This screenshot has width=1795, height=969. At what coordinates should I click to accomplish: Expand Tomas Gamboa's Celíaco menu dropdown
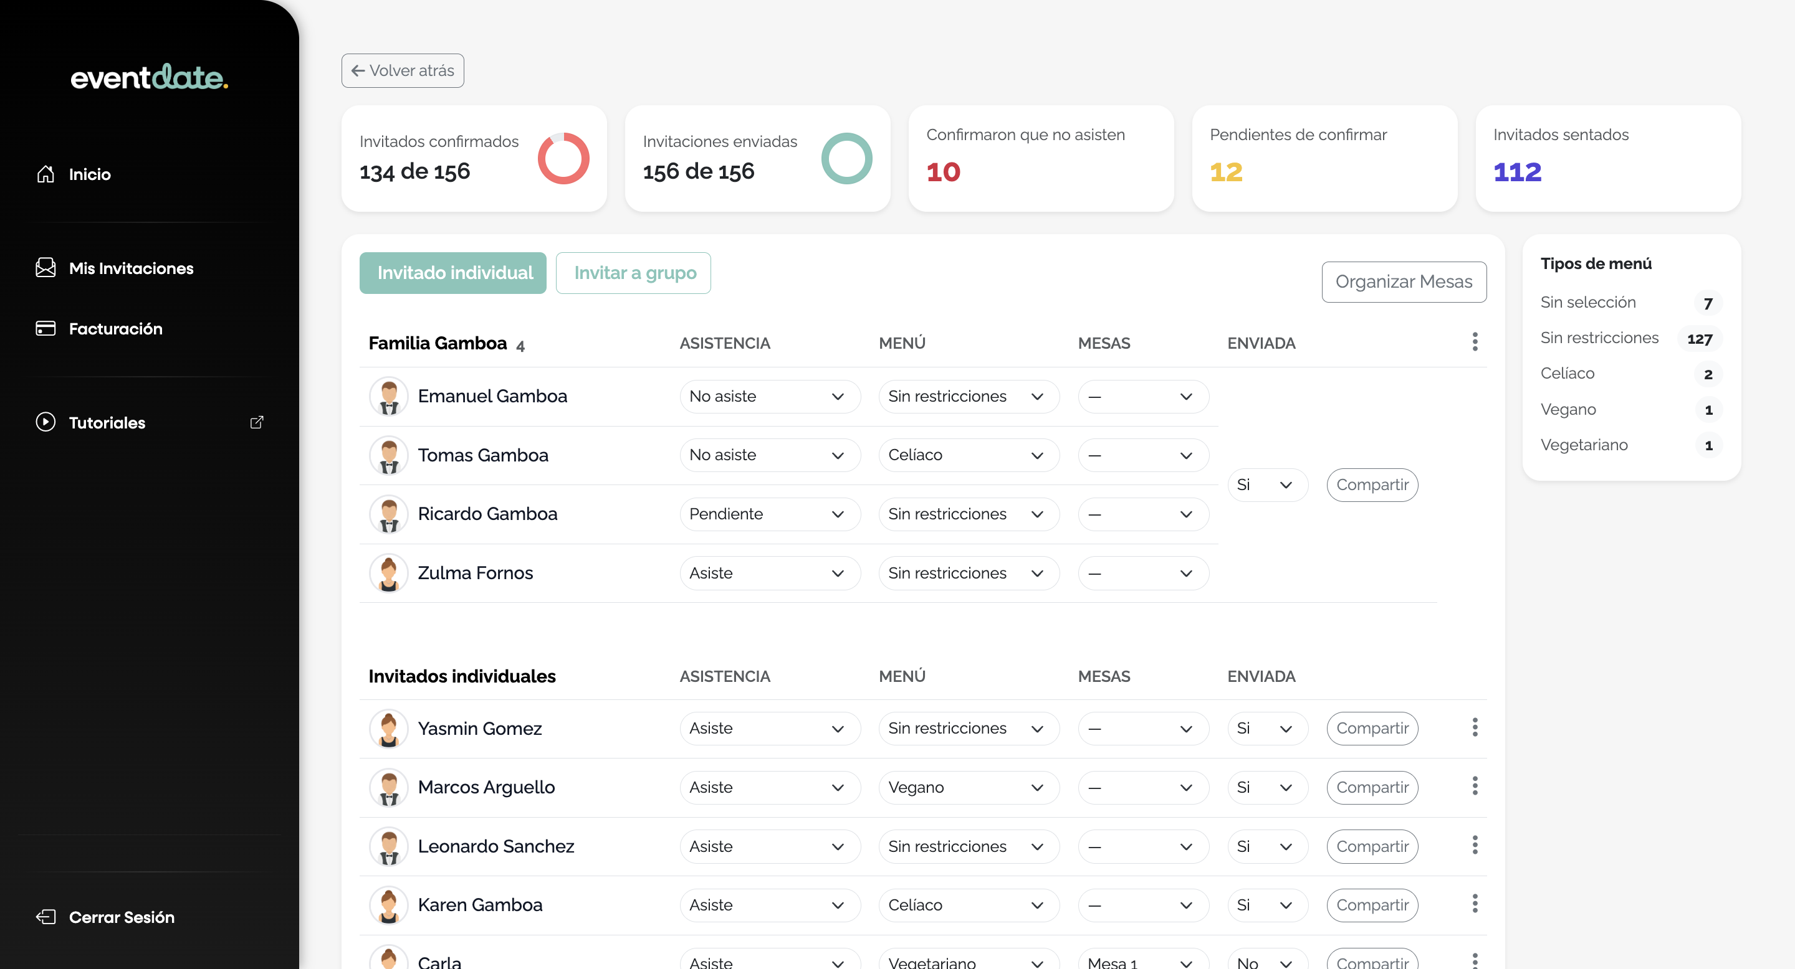coord(968,455)
